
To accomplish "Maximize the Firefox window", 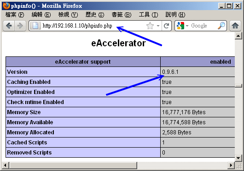I will tap(229, 6).
